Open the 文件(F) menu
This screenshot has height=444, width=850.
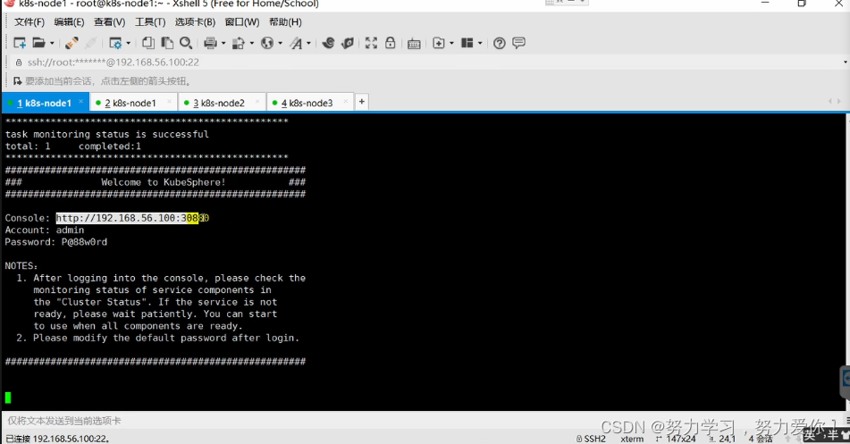tap(29, 22)
